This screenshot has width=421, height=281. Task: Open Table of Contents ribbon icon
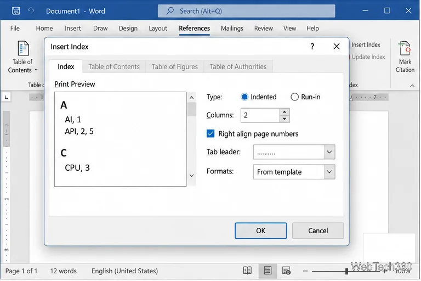[x=23, y=48]
